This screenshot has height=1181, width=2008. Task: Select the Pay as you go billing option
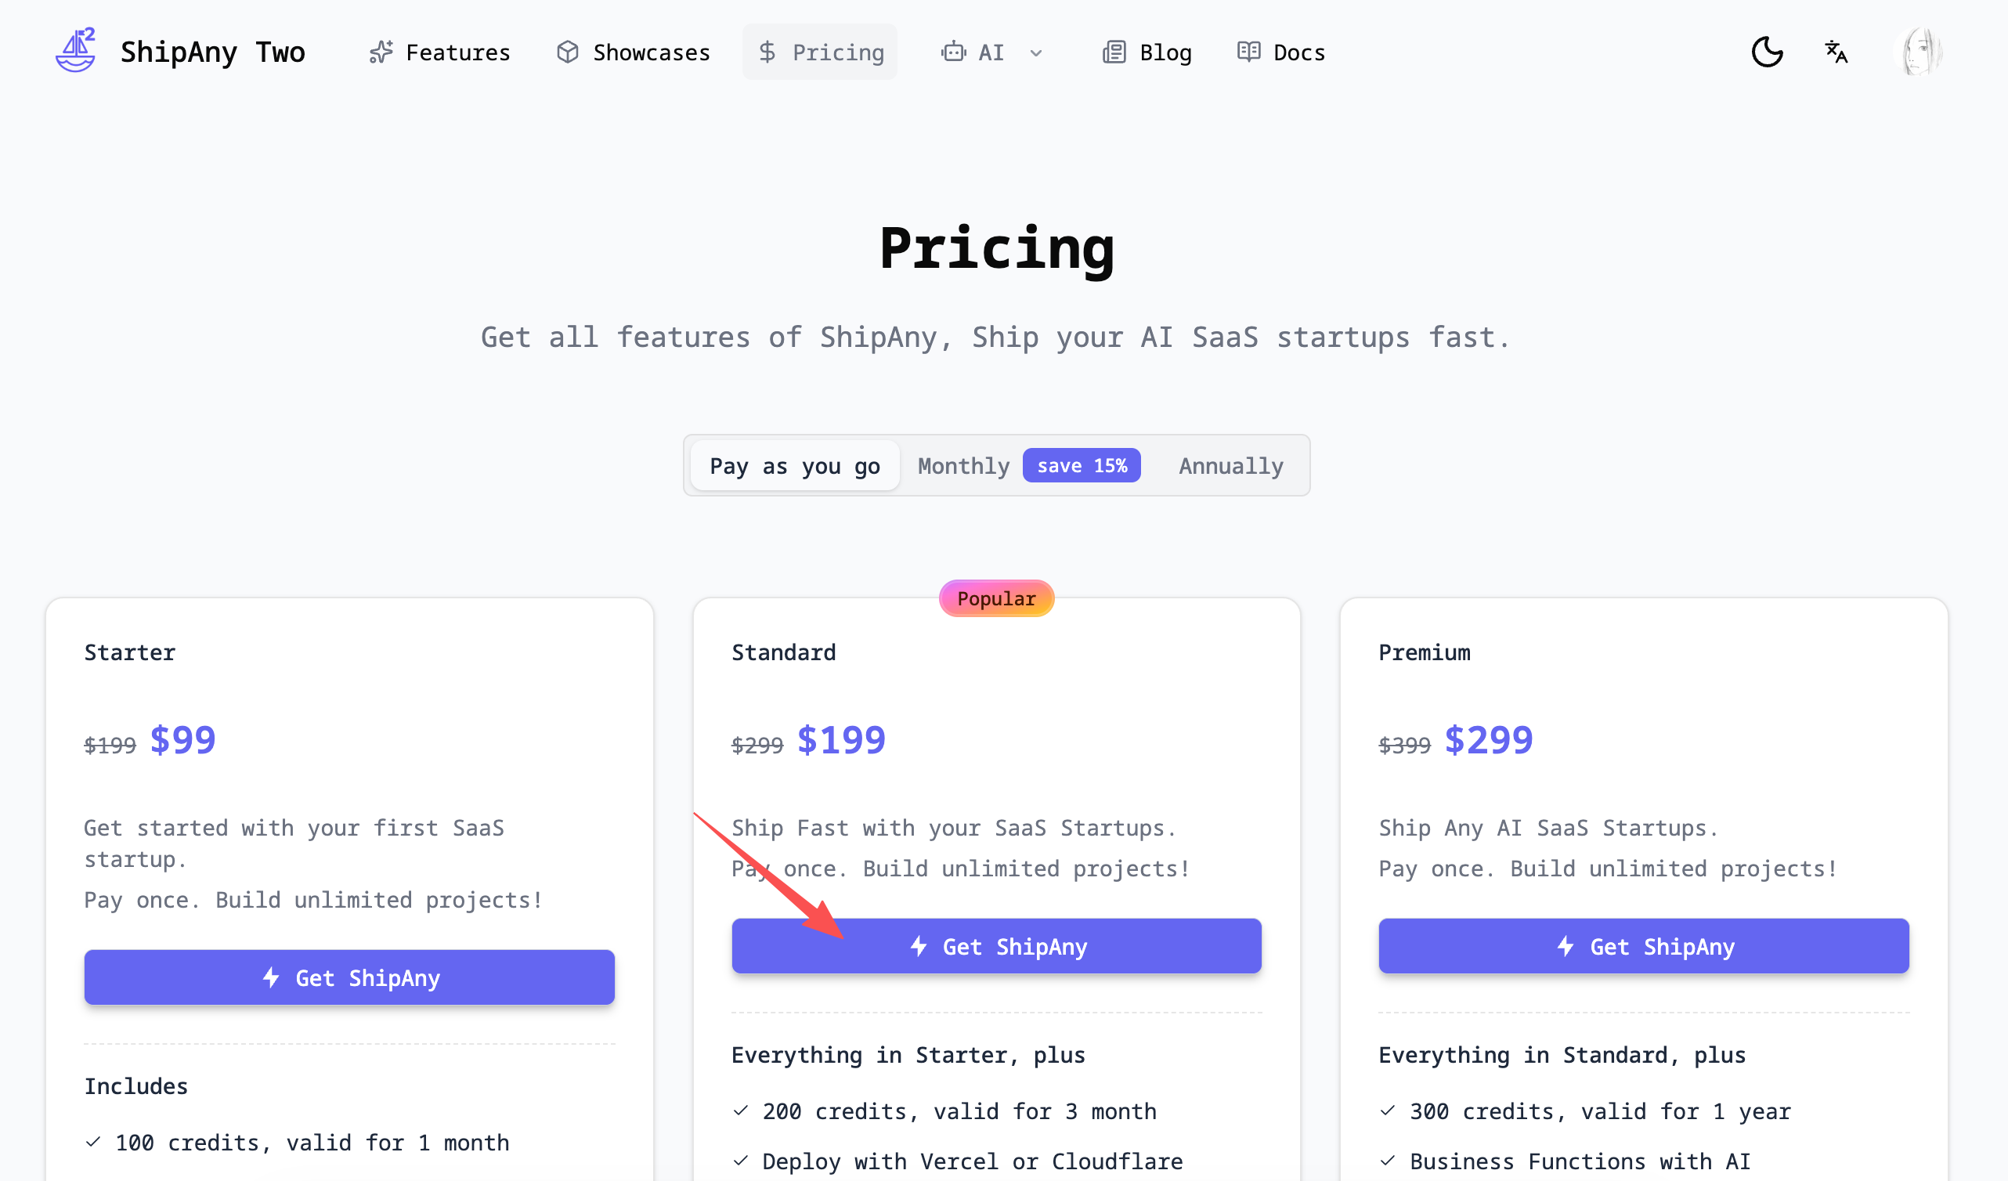[794, 466]
